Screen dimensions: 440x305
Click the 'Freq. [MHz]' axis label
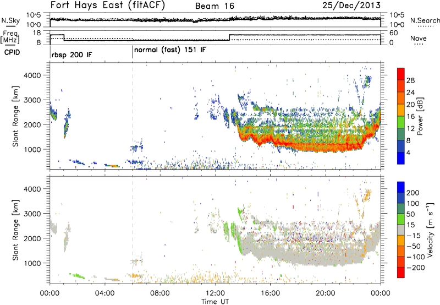(x=10, y=37)
